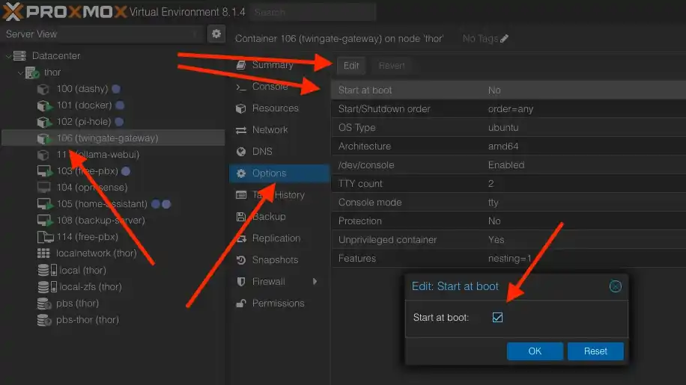
Task: Select the Unprivileged container row
Action: pyautogui.click(x=509, y=240)
